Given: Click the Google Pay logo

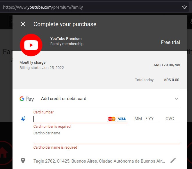Looking at the screenshot, I should 27,99.
